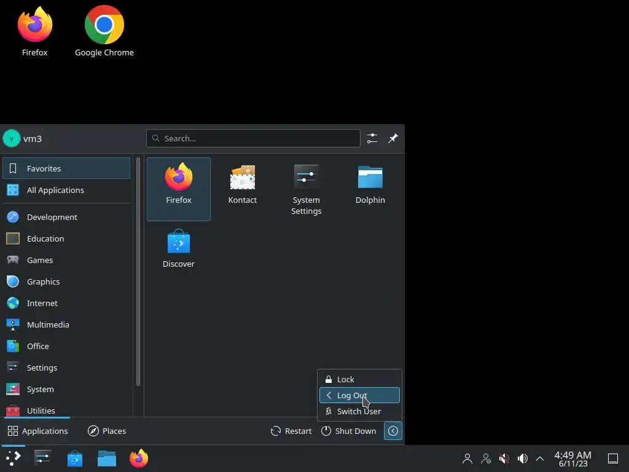629x472 pixels.
Task: Open the Education category
Action: click(66, 238)
